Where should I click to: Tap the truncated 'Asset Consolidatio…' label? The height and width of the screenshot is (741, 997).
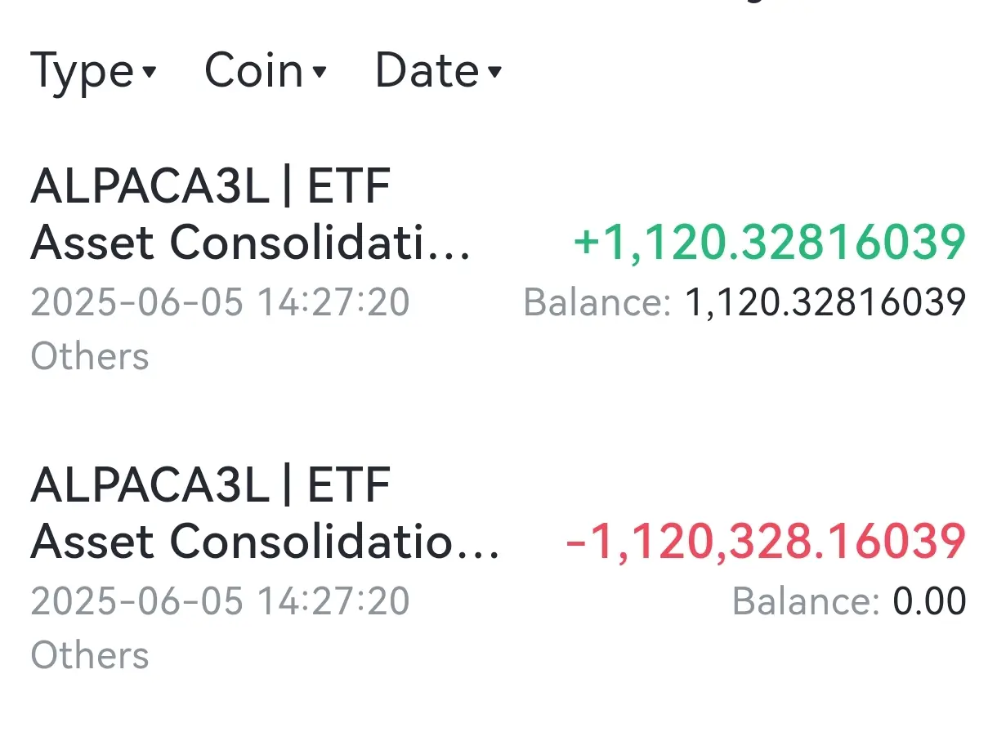click(x=265, y=542)
